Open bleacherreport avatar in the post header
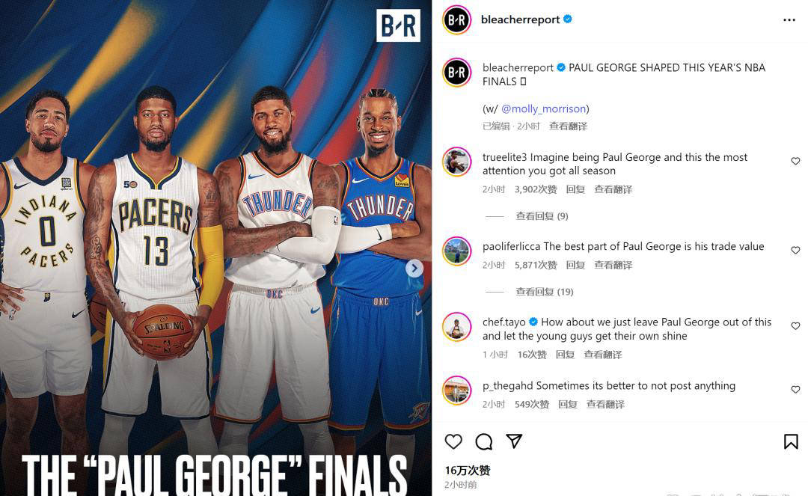The width and height of the screenshot is (808, 496). point(456,20)
